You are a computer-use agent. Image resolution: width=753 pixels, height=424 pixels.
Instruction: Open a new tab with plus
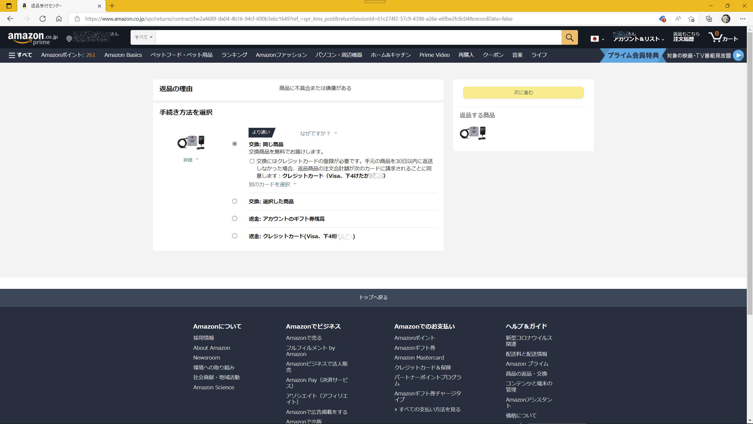tap(112, 6)
